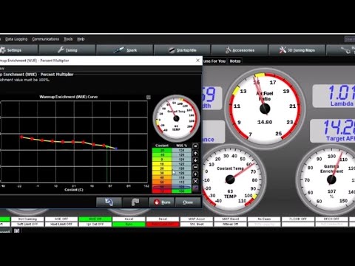Screen dimensions: 355x266
Task: Open the 3D Tuning Maps toolbar menu
Action: [297, 50]
